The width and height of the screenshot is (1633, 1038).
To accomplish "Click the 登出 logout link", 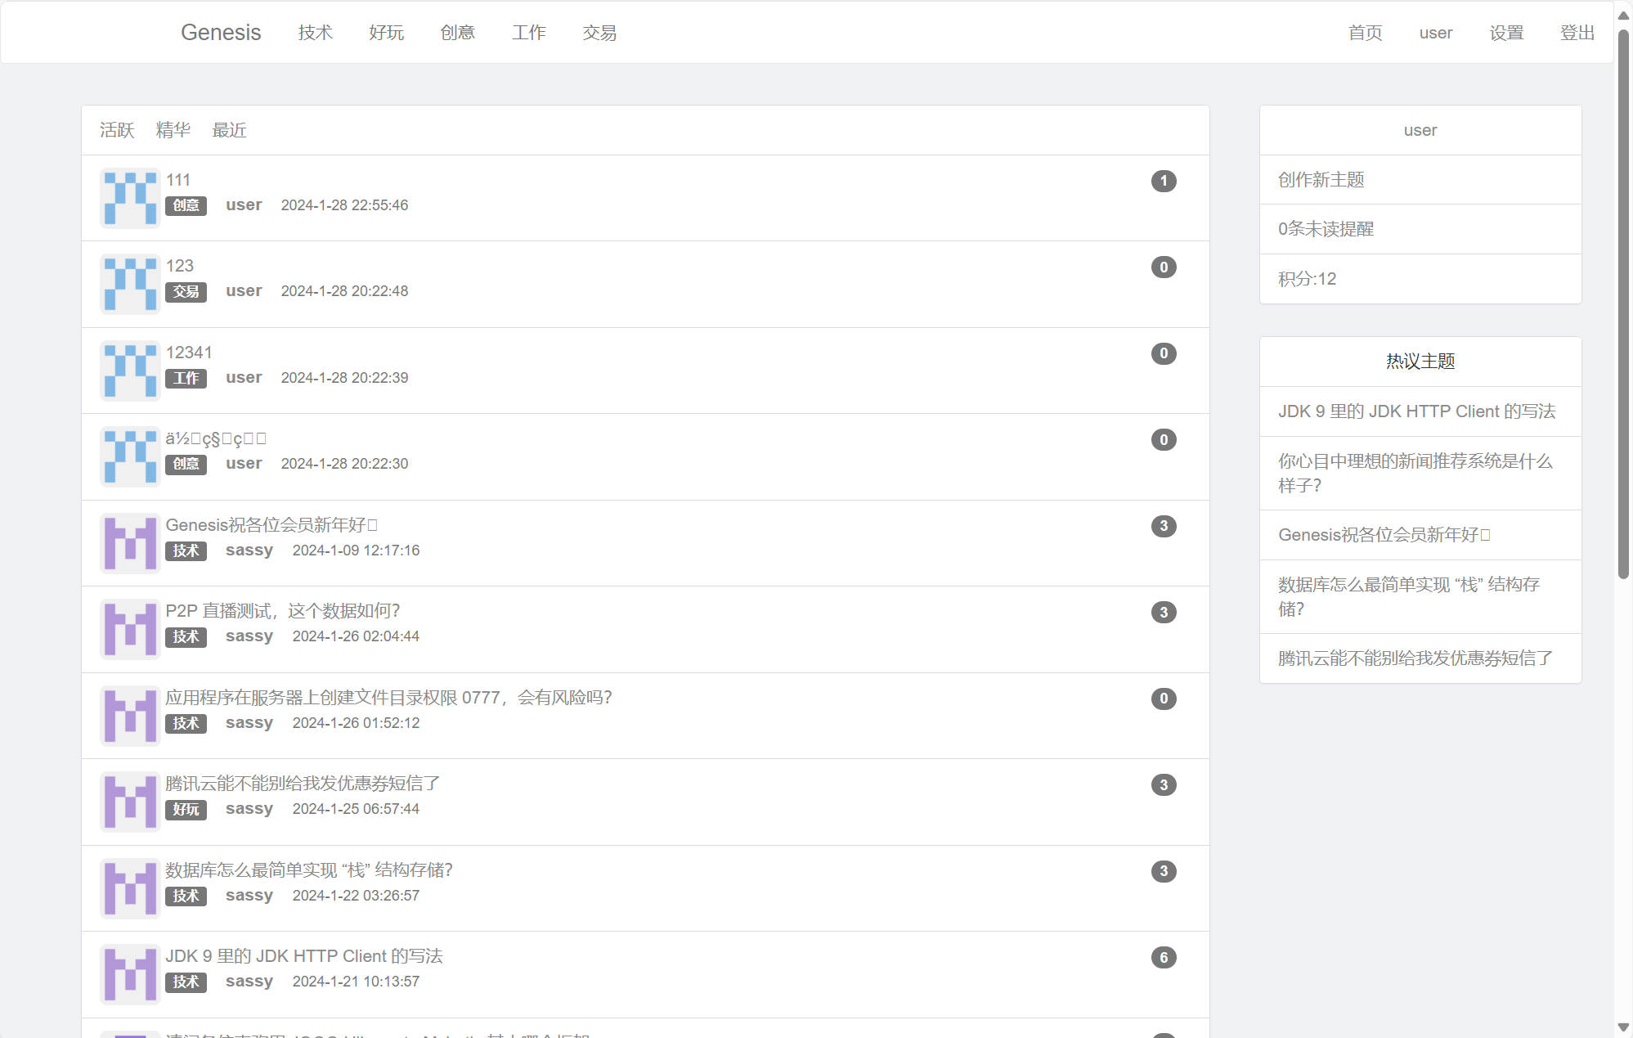I will tap(1577, 33).
